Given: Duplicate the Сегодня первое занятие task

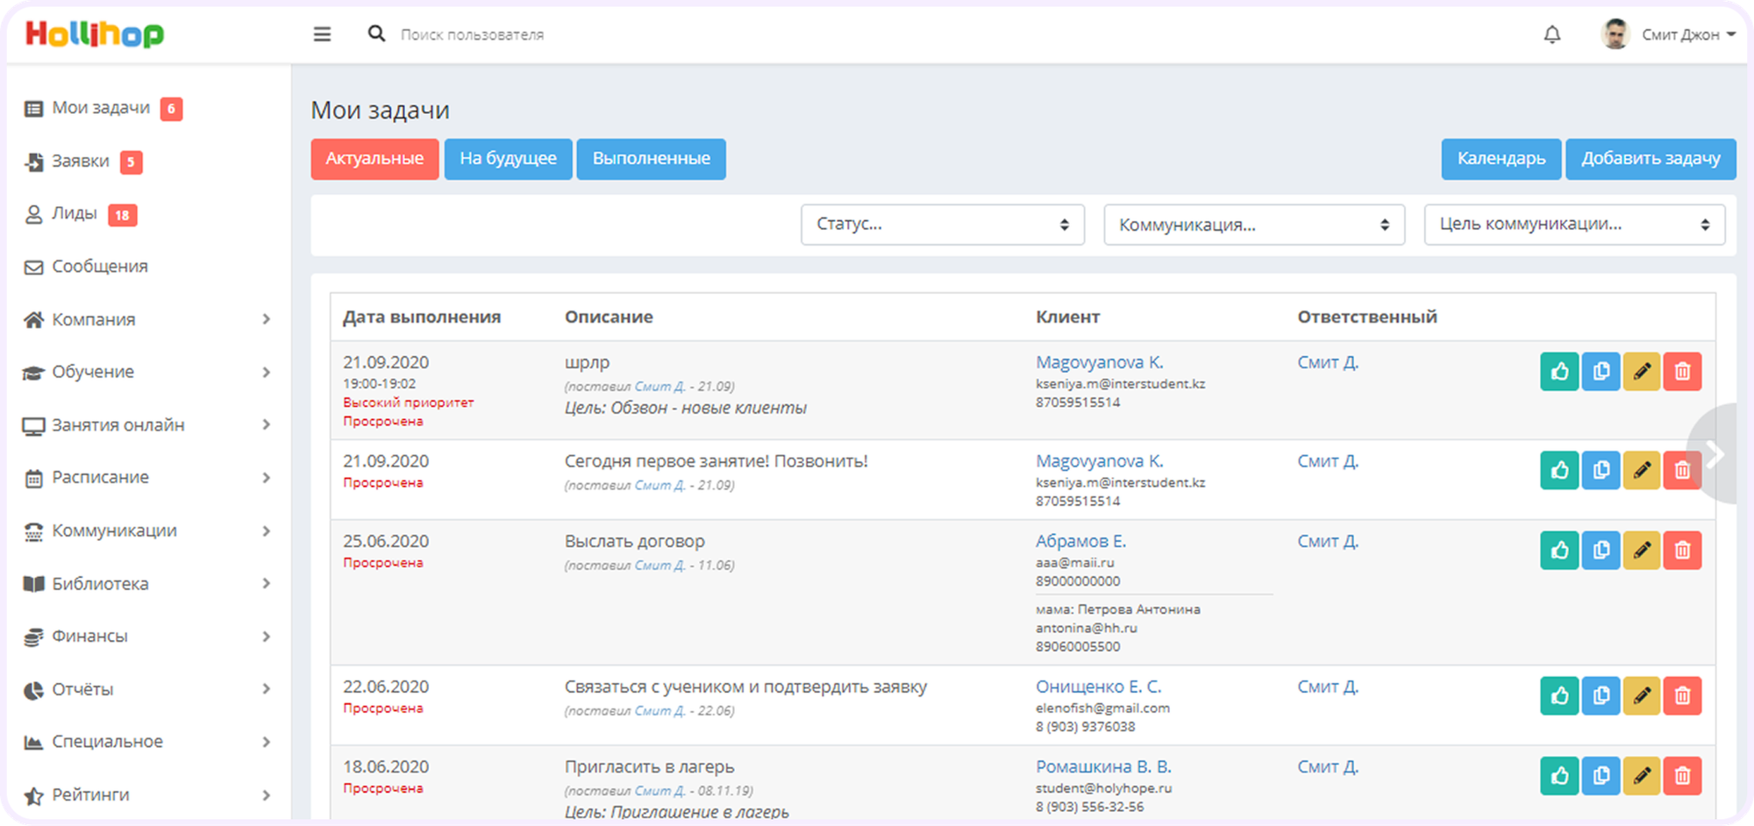Looking at the screenshot, I should point(1601,470).
